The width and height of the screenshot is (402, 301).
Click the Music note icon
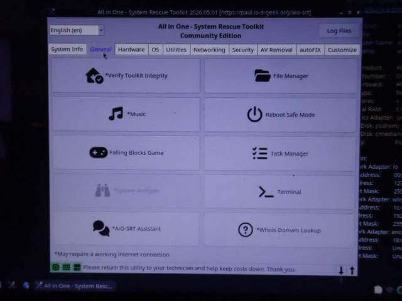116,114
